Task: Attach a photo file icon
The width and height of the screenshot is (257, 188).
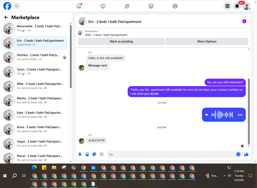Action: (x=87, y=154)
